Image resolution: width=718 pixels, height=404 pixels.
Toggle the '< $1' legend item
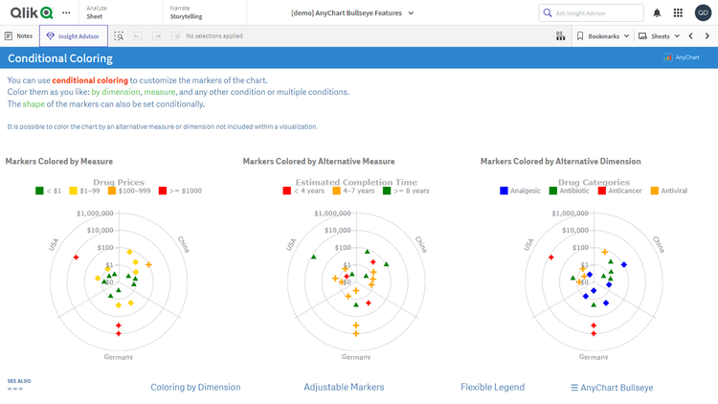point(47,191)
